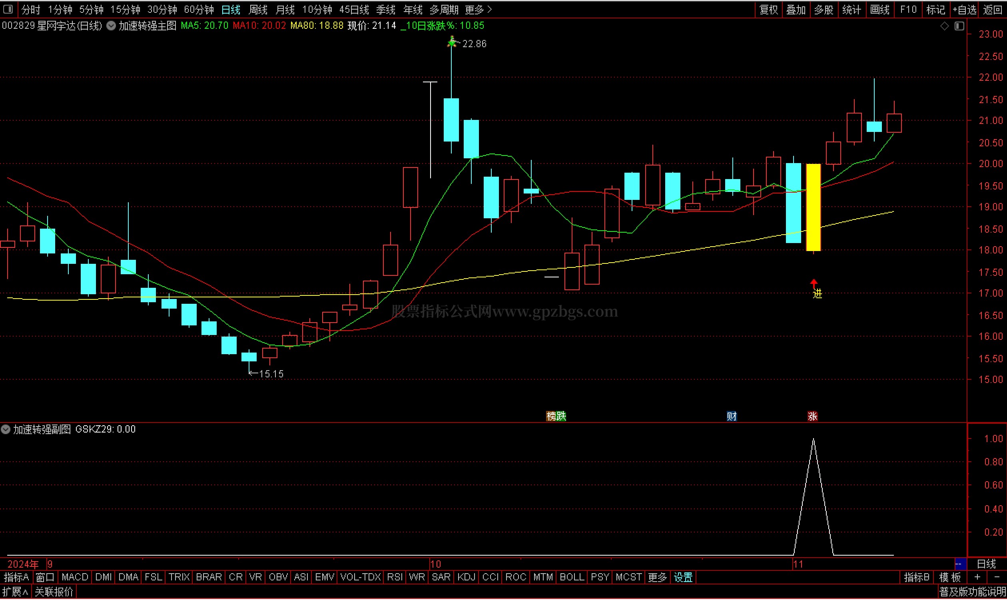Viewport: 1007px width, 600px height.
Task: Switch to the 30分钟 period tab
Action: (x=162, y=9)
